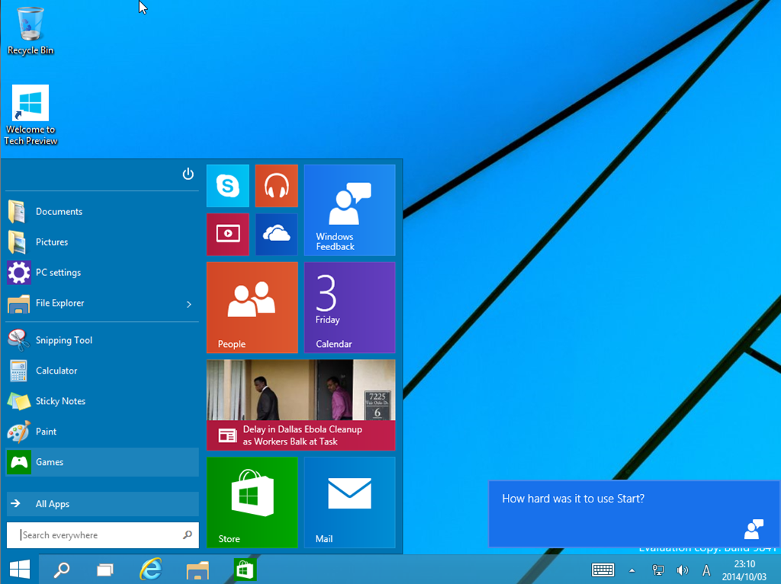Image resolution: width=781 pixels, height=584 pixels.
Task: Open the touch keyboard tray icon
Action: tap(603, 570)
